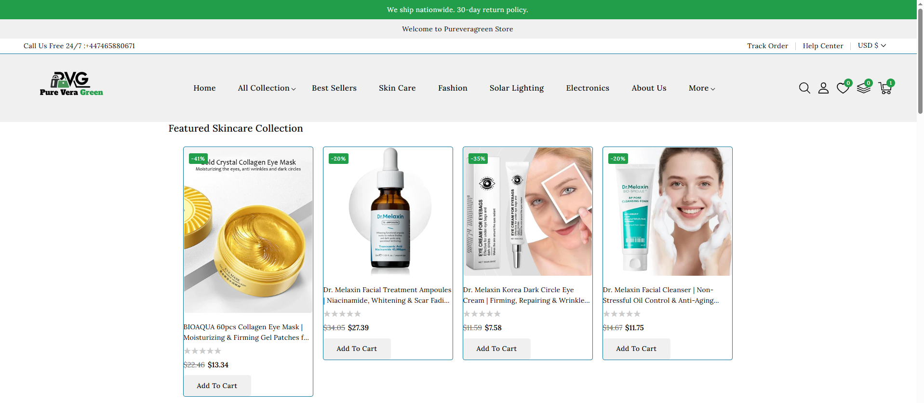This screenshot has height=403, width=924.
Task: Open the Help Center link
Action: coord(823,46)
